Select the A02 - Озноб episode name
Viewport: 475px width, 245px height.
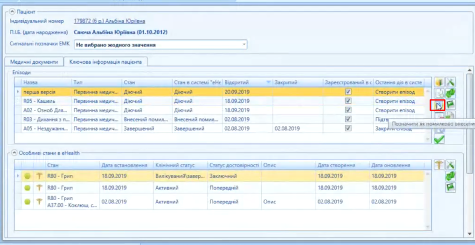click(x=45, y=110)
